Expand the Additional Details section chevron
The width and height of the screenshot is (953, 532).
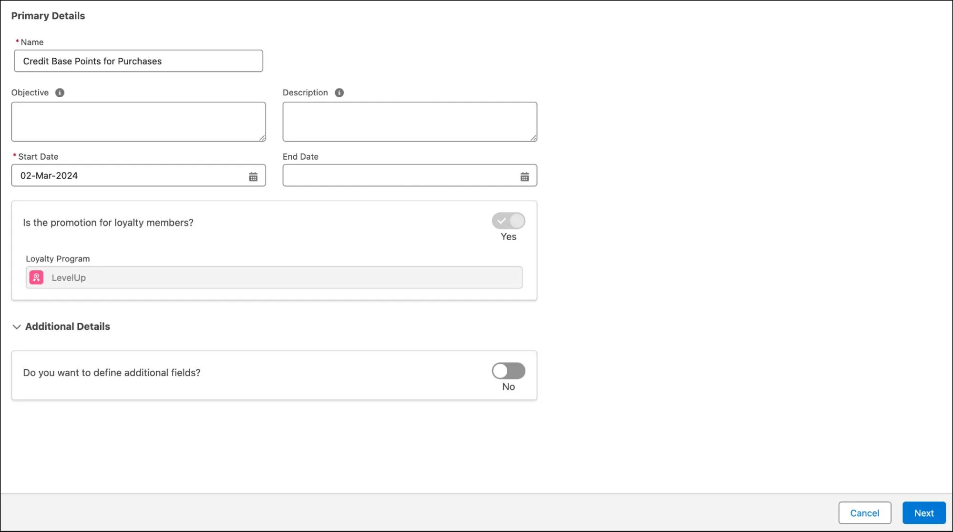click(16, 327)
